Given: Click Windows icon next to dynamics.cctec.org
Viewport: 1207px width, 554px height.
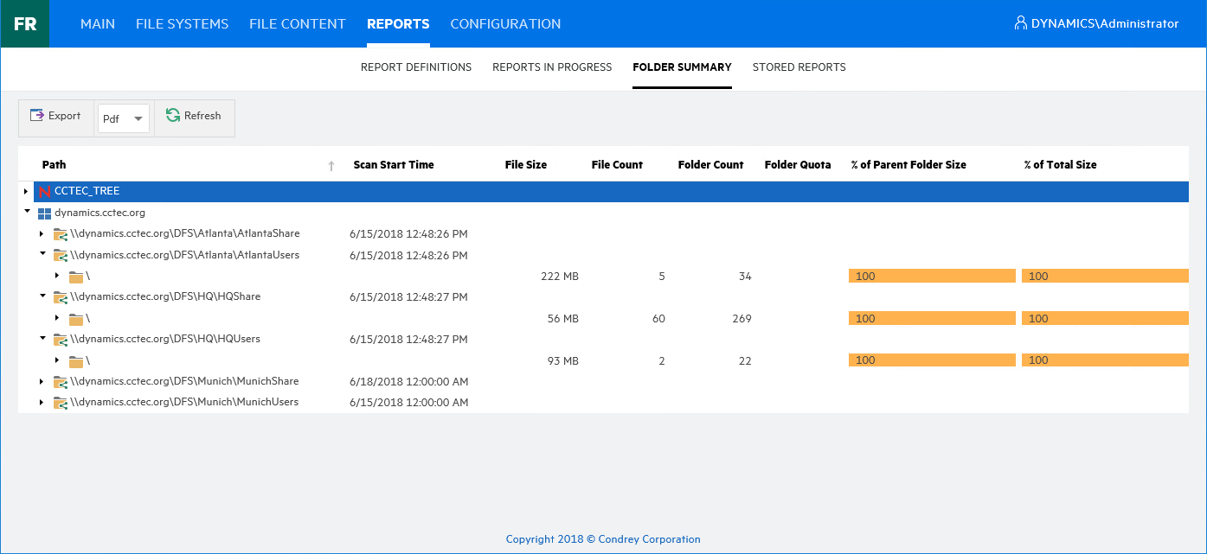Looking at the screenshot, I should [x=44, y=213].
